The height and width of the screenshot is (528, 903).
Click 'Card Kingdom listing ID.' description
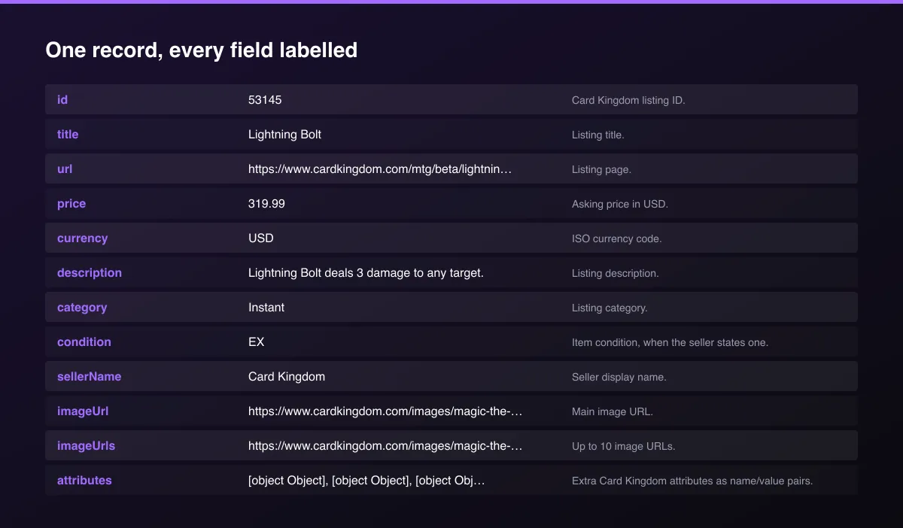pyautogui.click(x=628, y=100)
